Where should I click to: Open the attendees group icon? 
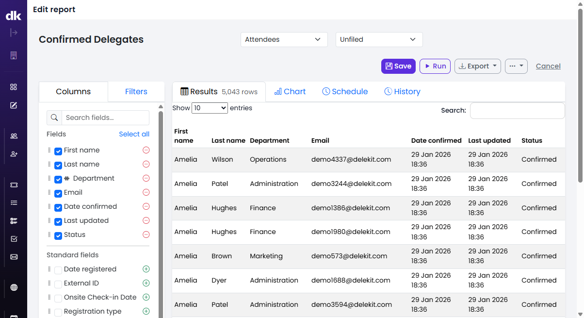coord(14,136)
